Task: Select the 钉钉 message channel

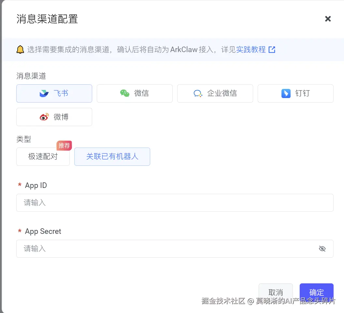Action: [295, 93]
